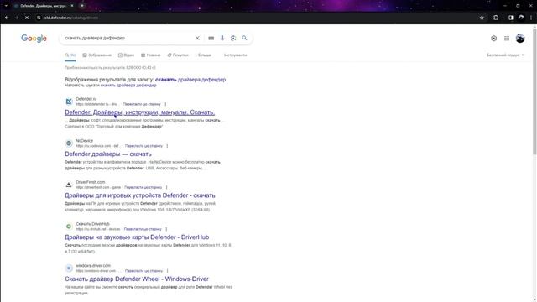Translate the Defender.ru result page
Screen dimensions: 537x302
pos(142,104)
